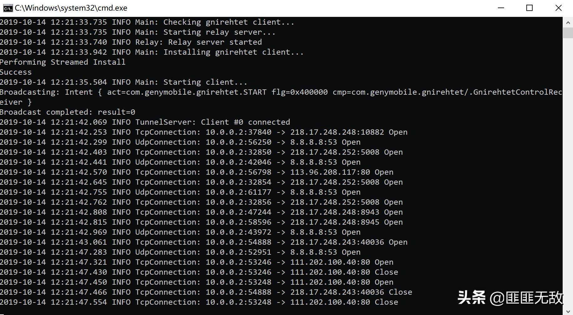Click the scrollbar down arrow
573x315 pixels.
[x=568, y=311]
